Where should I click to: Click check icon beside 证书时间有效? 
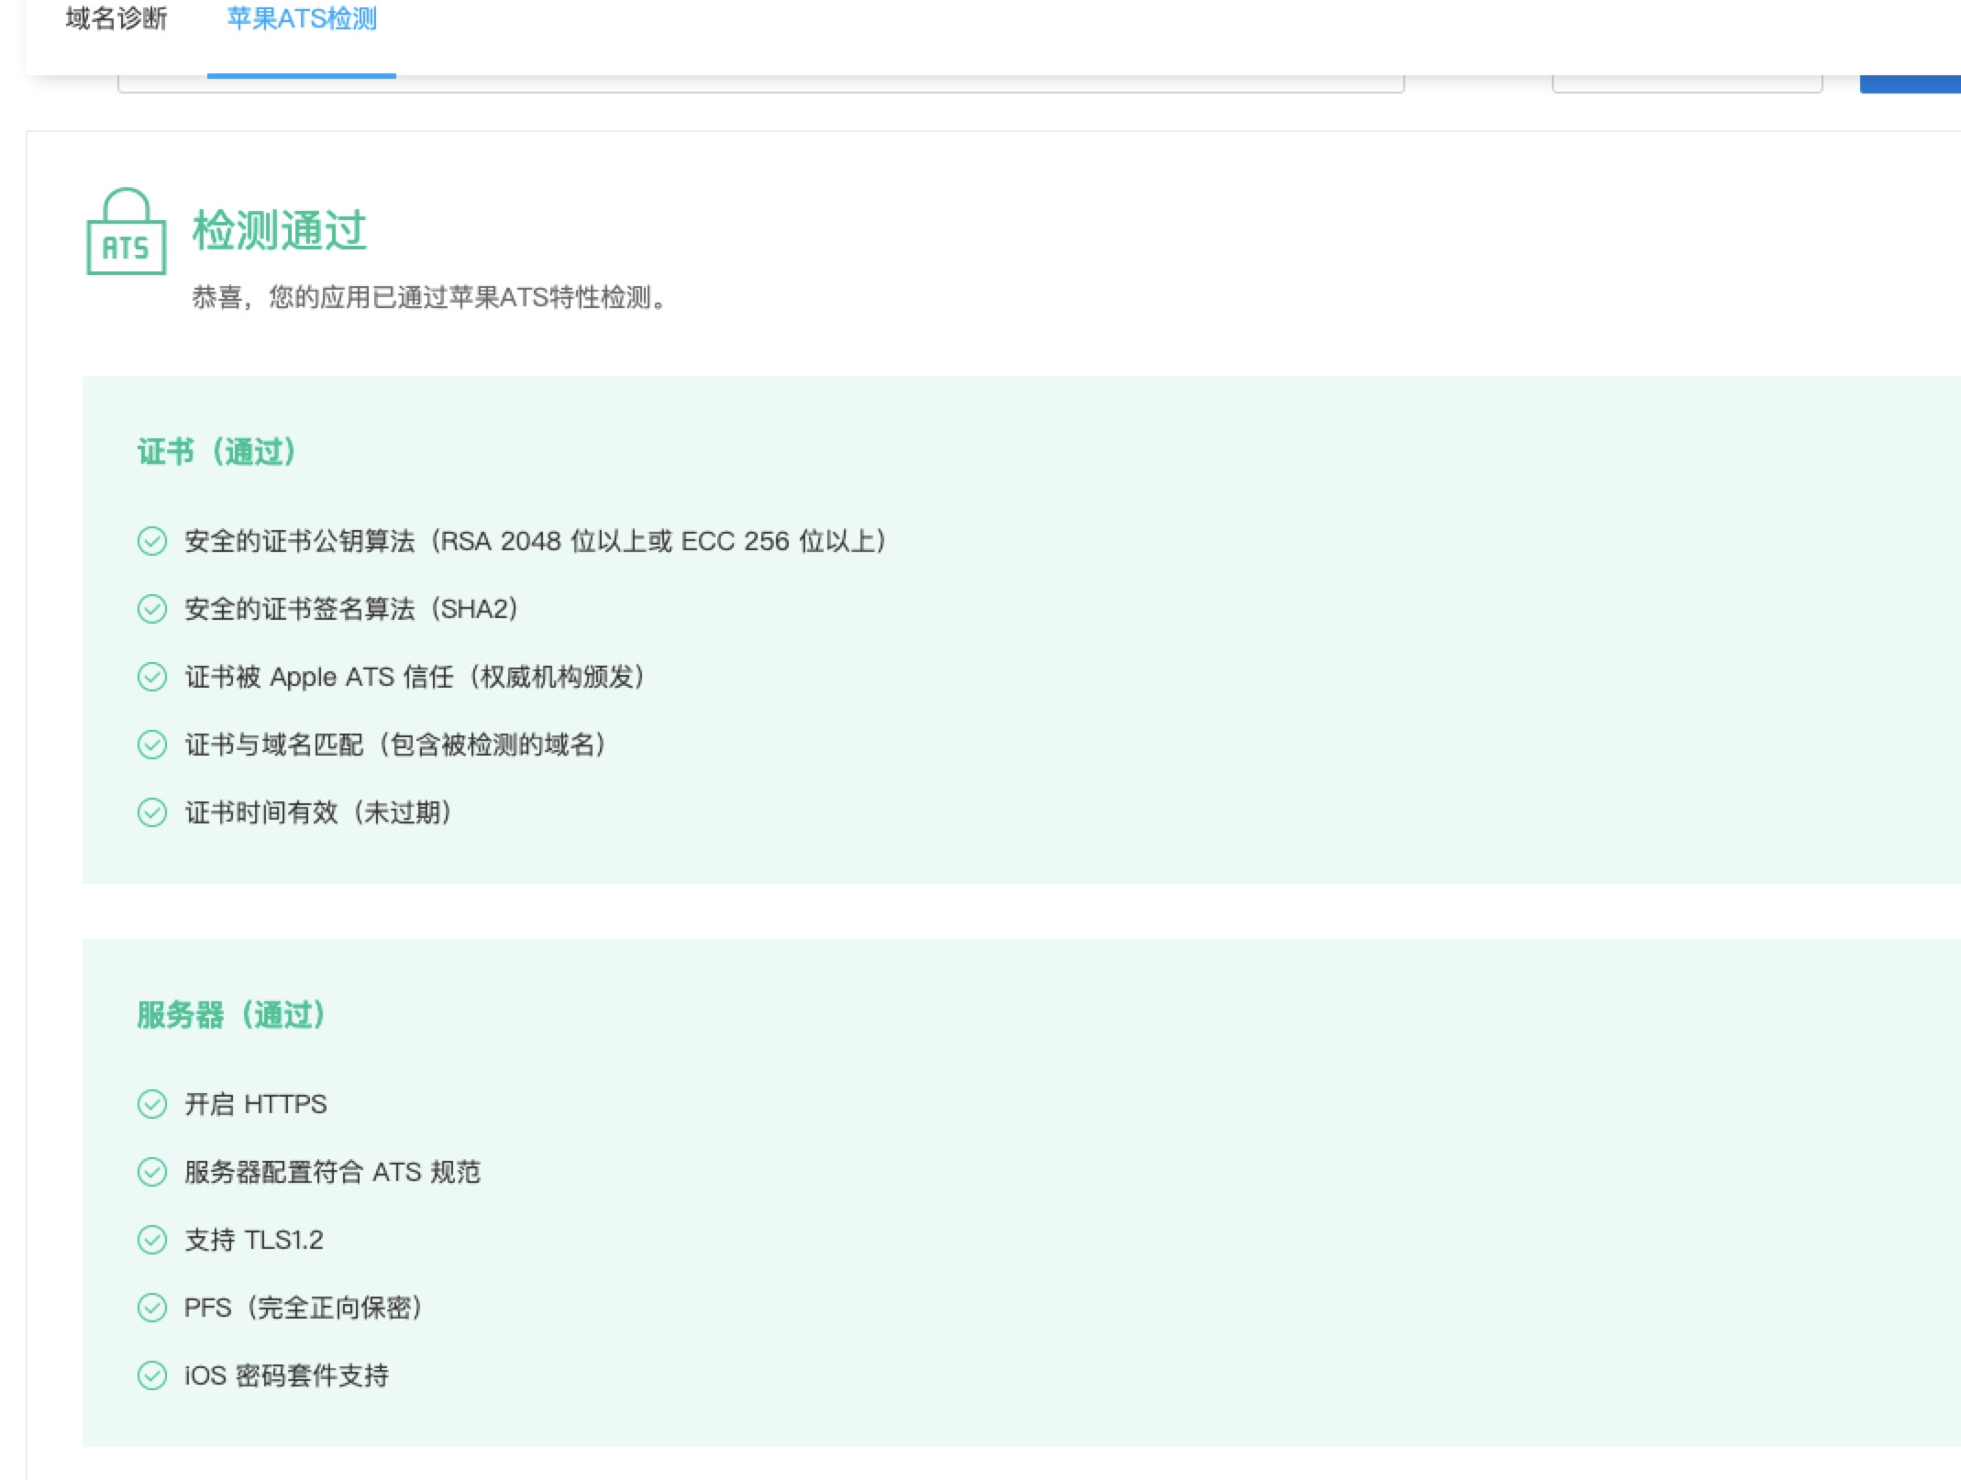click(152, 812)
